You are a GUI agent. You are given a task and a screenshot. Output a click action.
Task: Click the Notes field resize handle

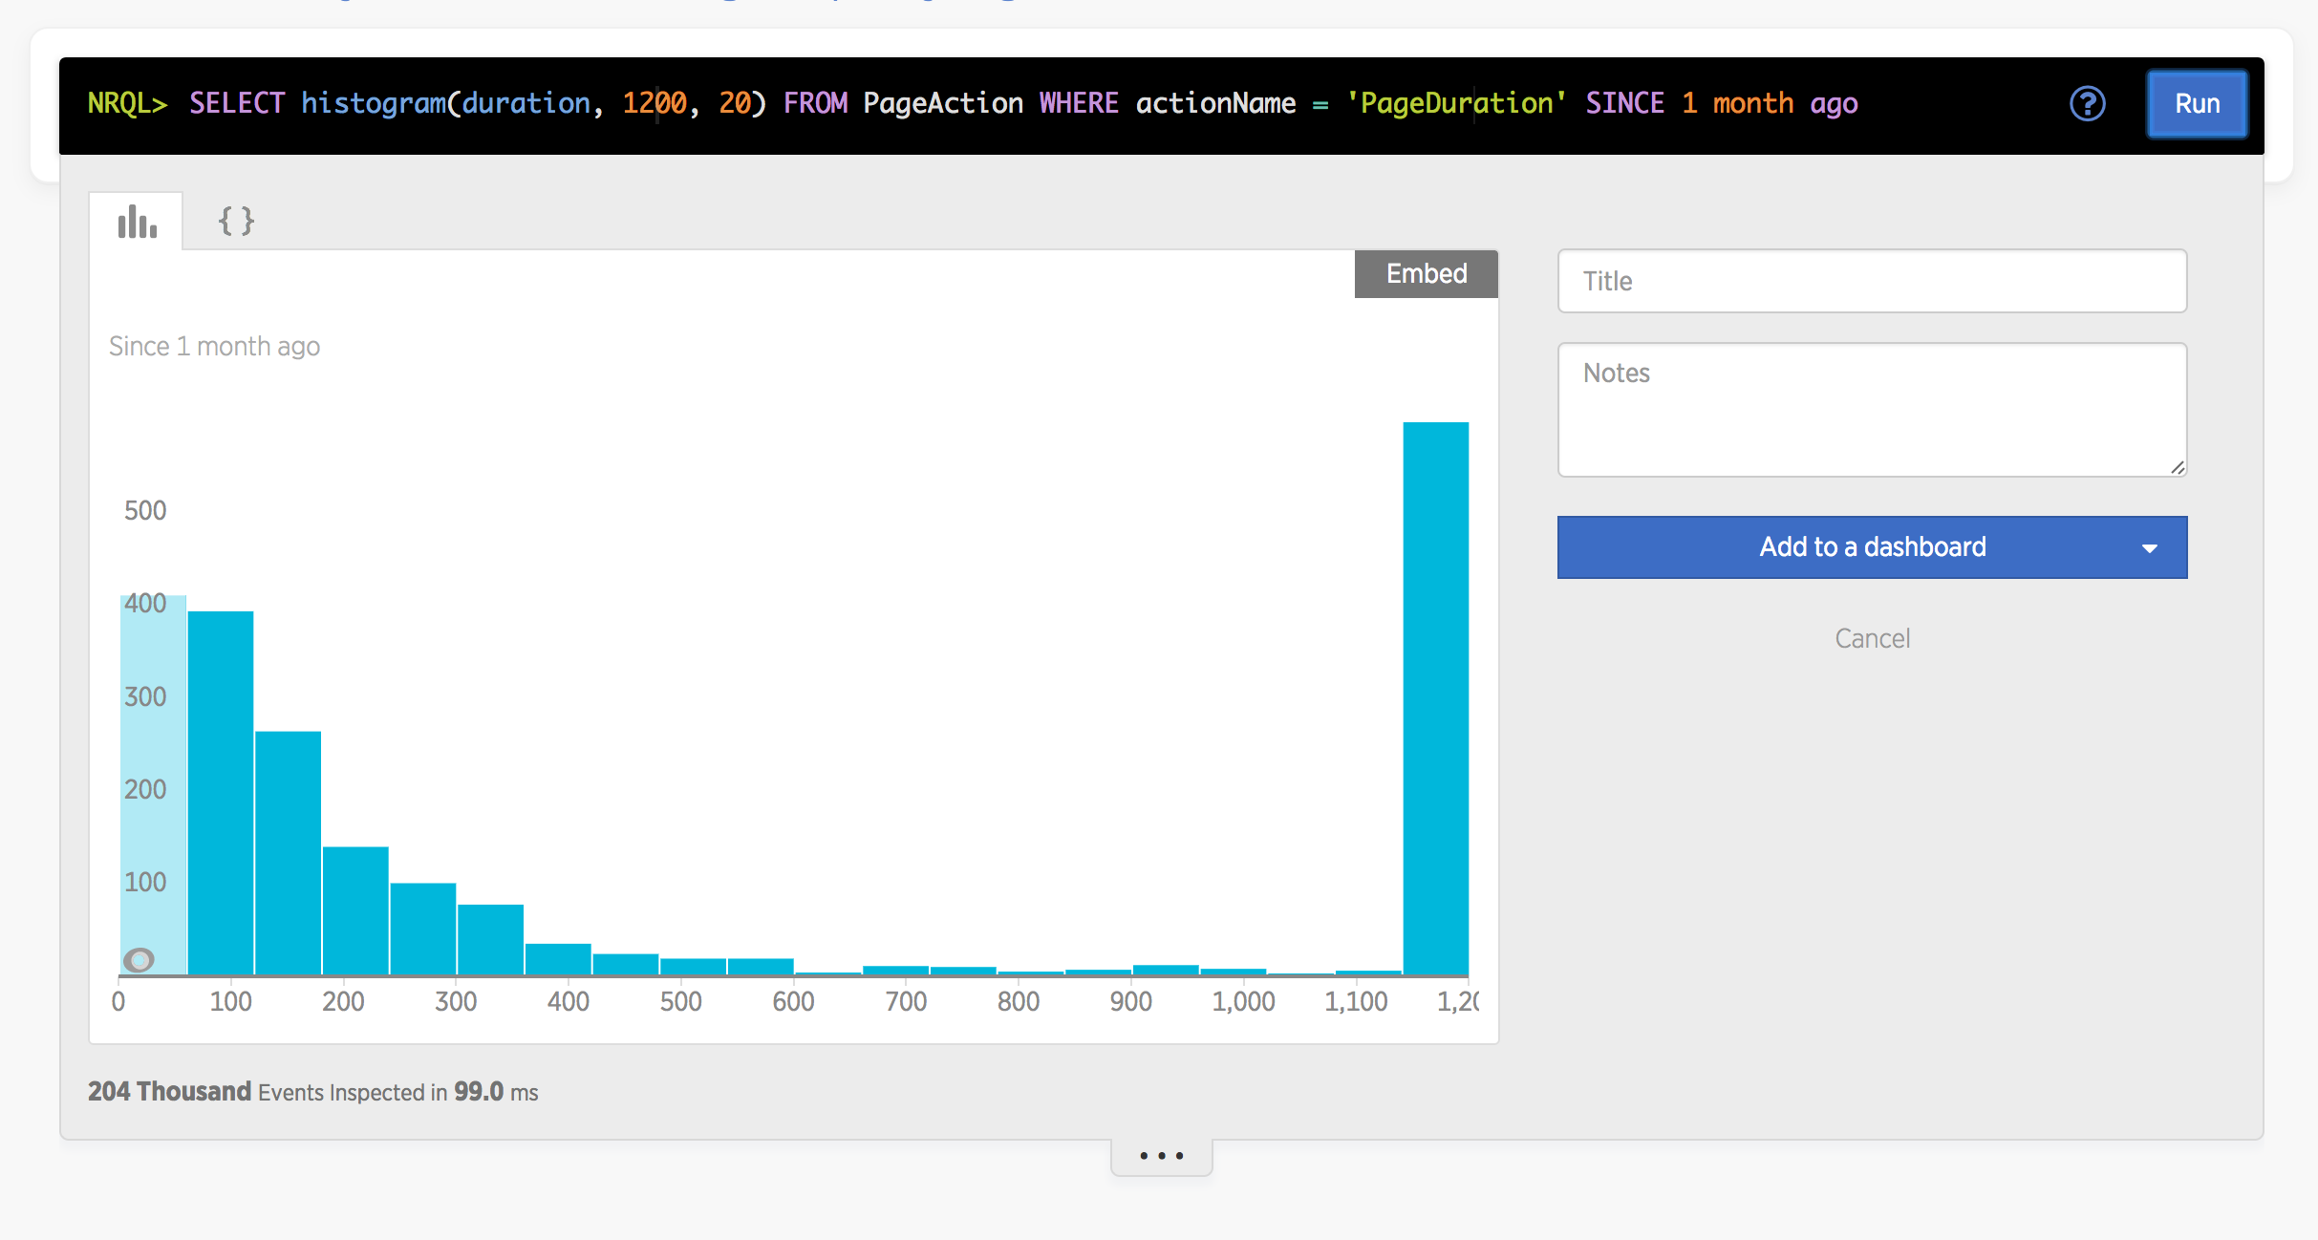pyautogui.click(x=2177, y=467)
